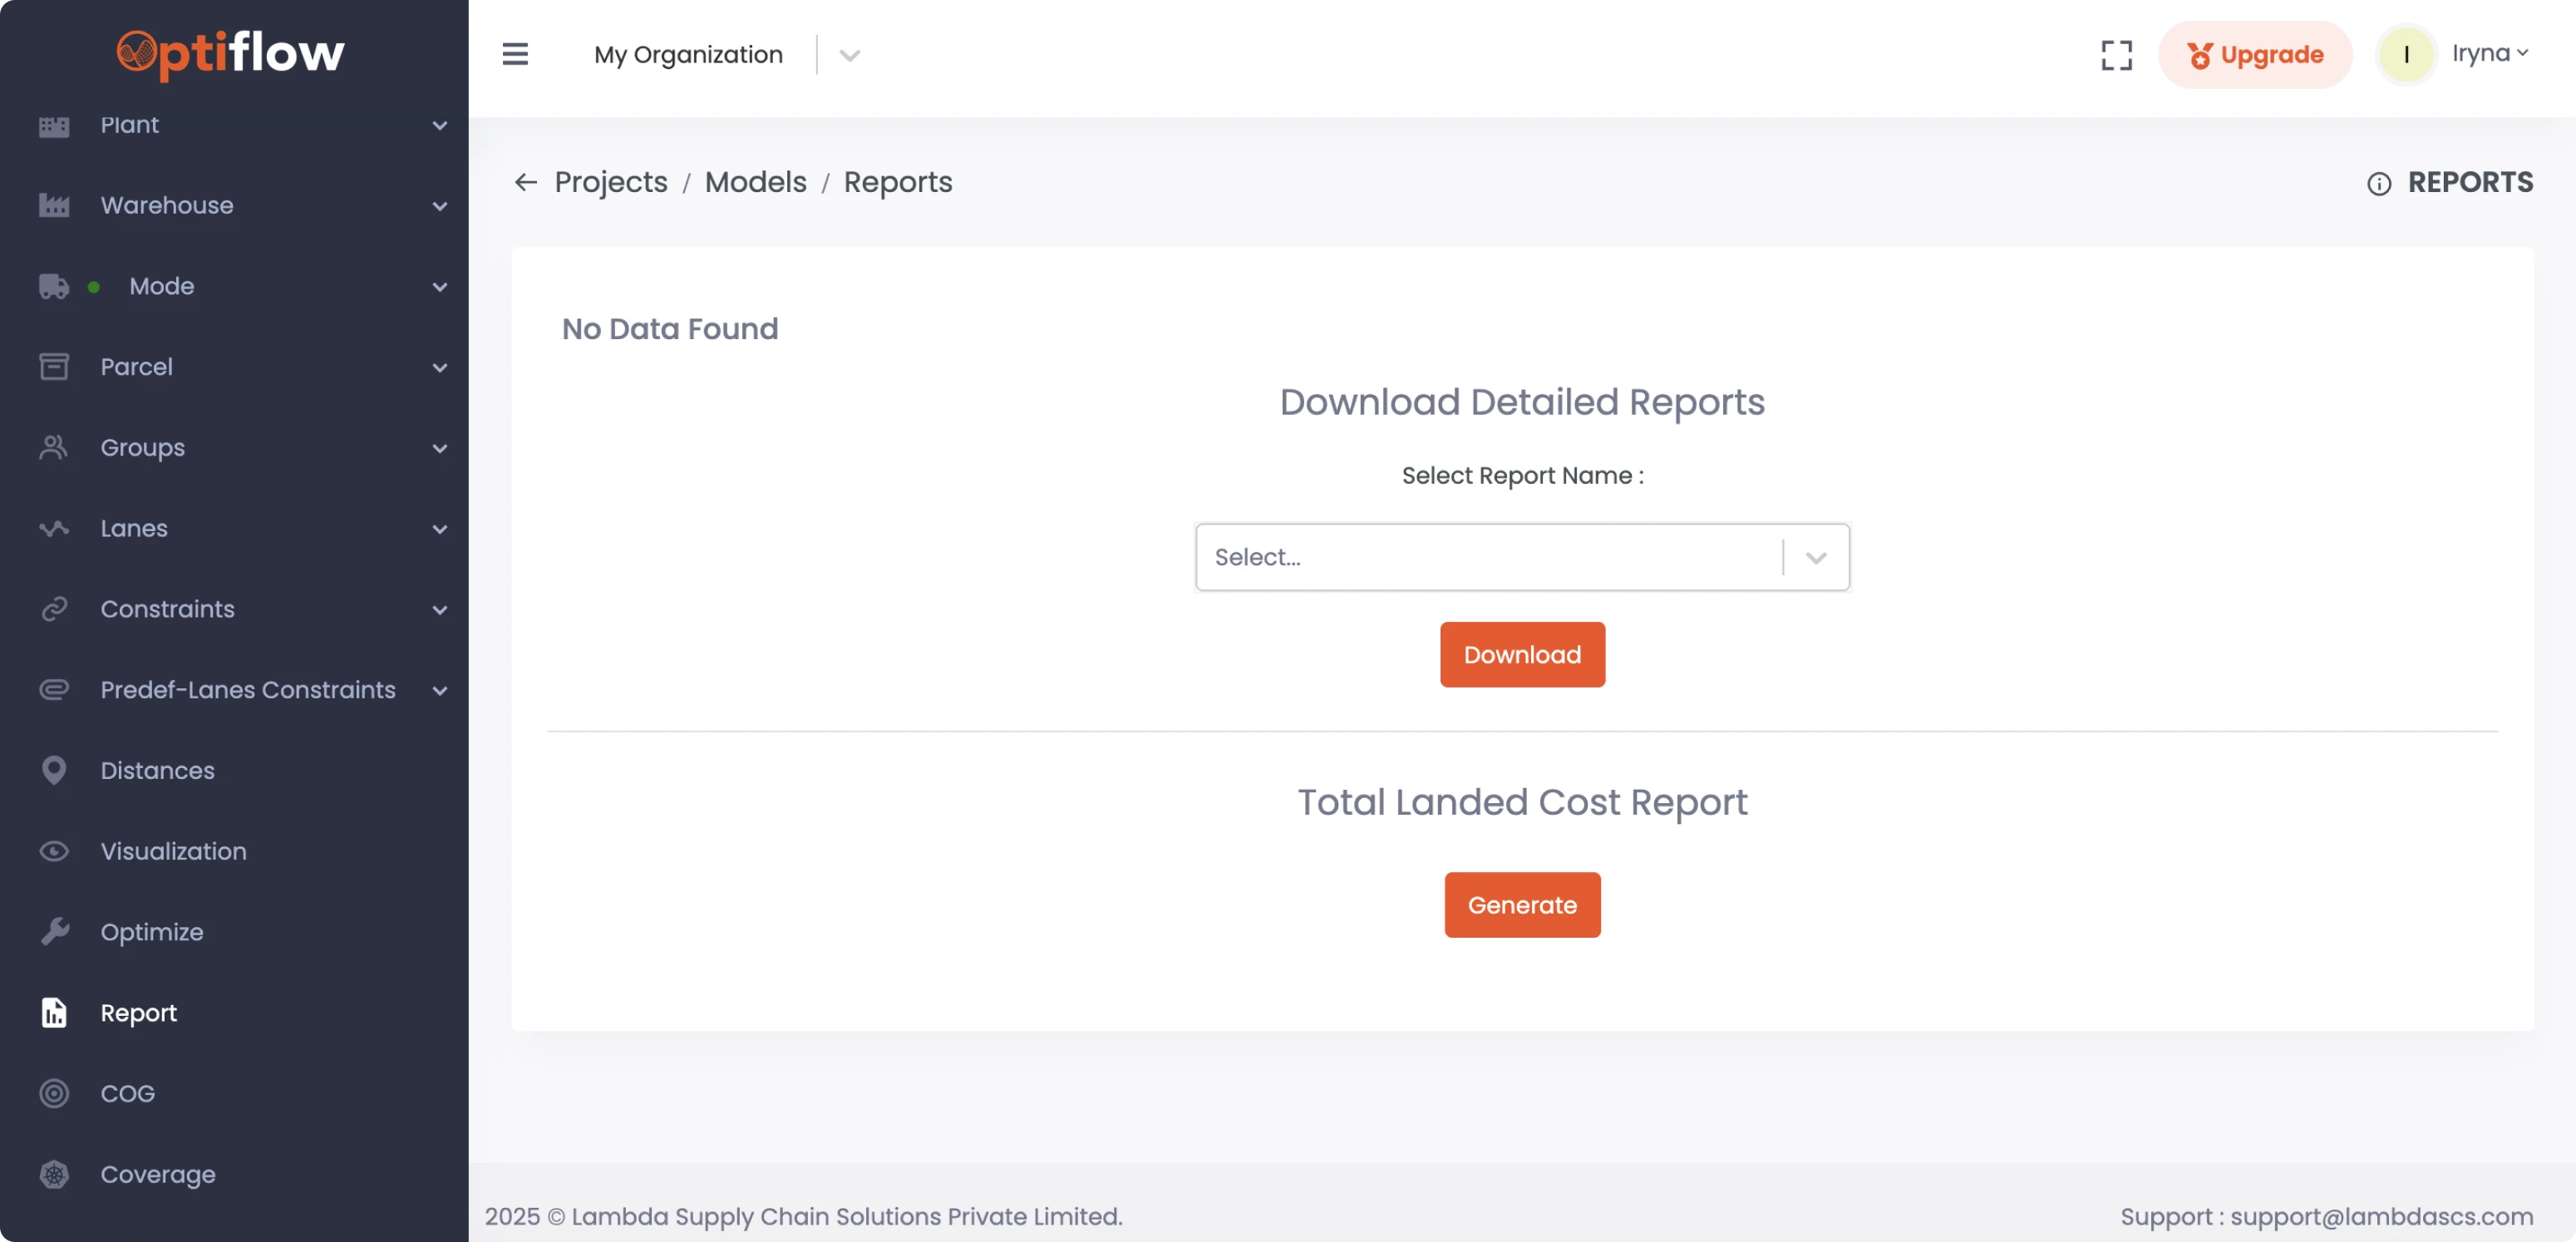Open the Warehouse section icon

(x=54, y=205)
